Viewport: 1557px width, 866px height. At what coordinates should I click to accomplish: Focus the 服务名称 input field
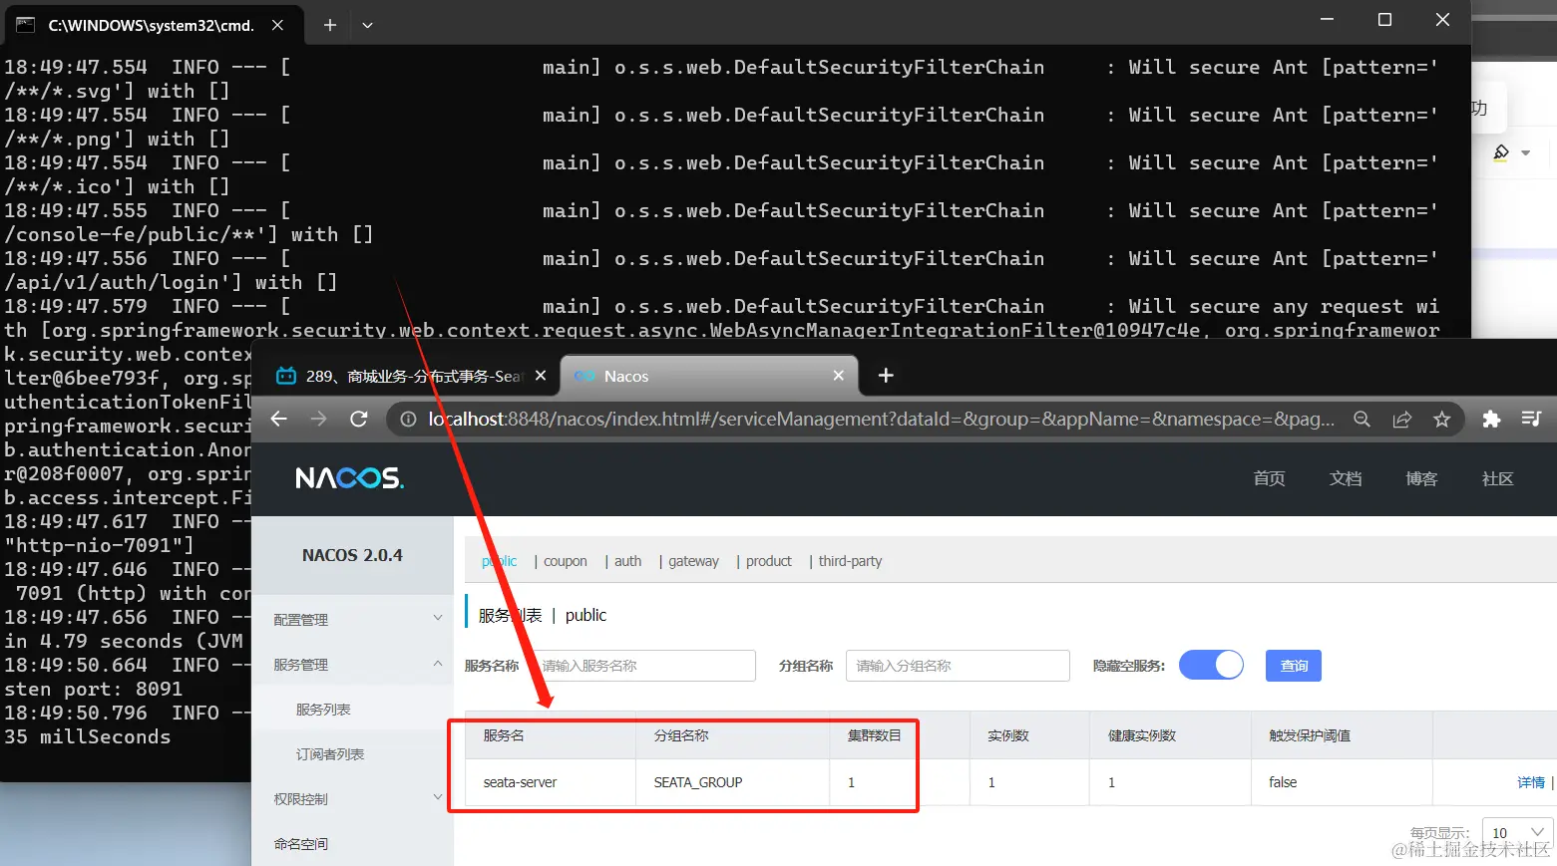(643, 666)
